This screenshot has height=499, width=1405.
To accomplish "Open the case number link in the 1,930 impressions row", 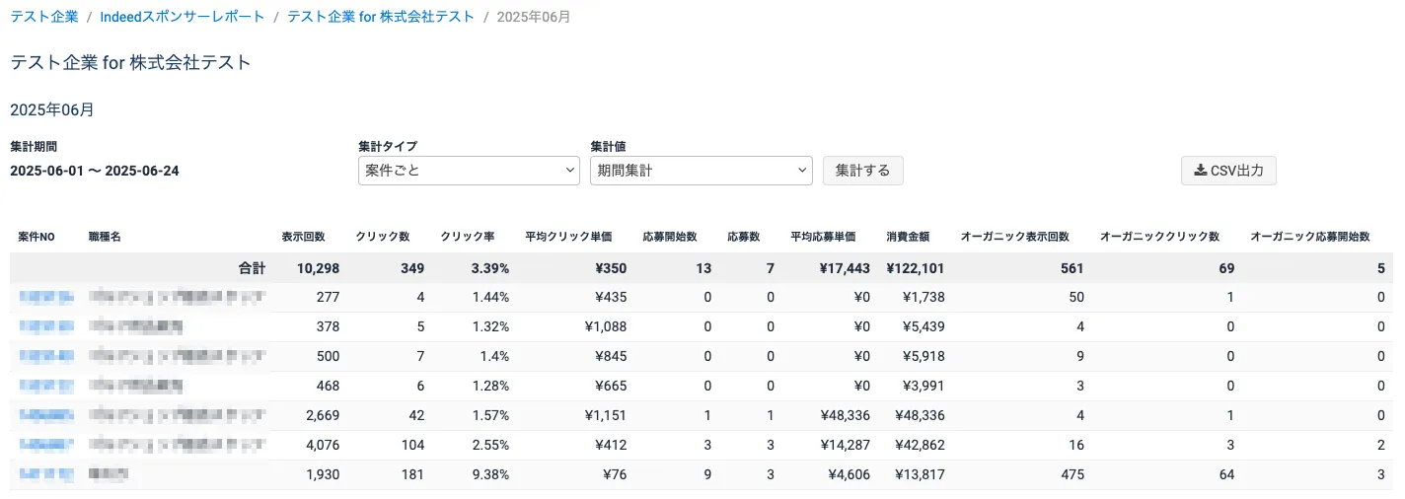I will pyautogui.click(x=46, y=474).
